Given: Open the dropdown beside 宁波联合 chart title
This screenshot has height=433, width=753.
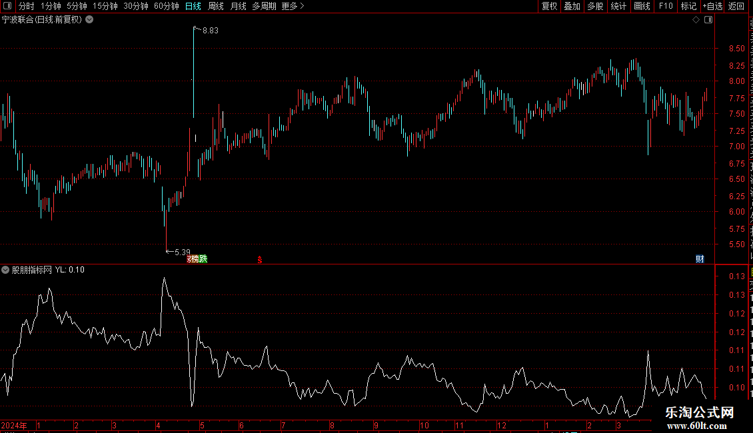Looking at the screenshot, I should click(89, 20).
